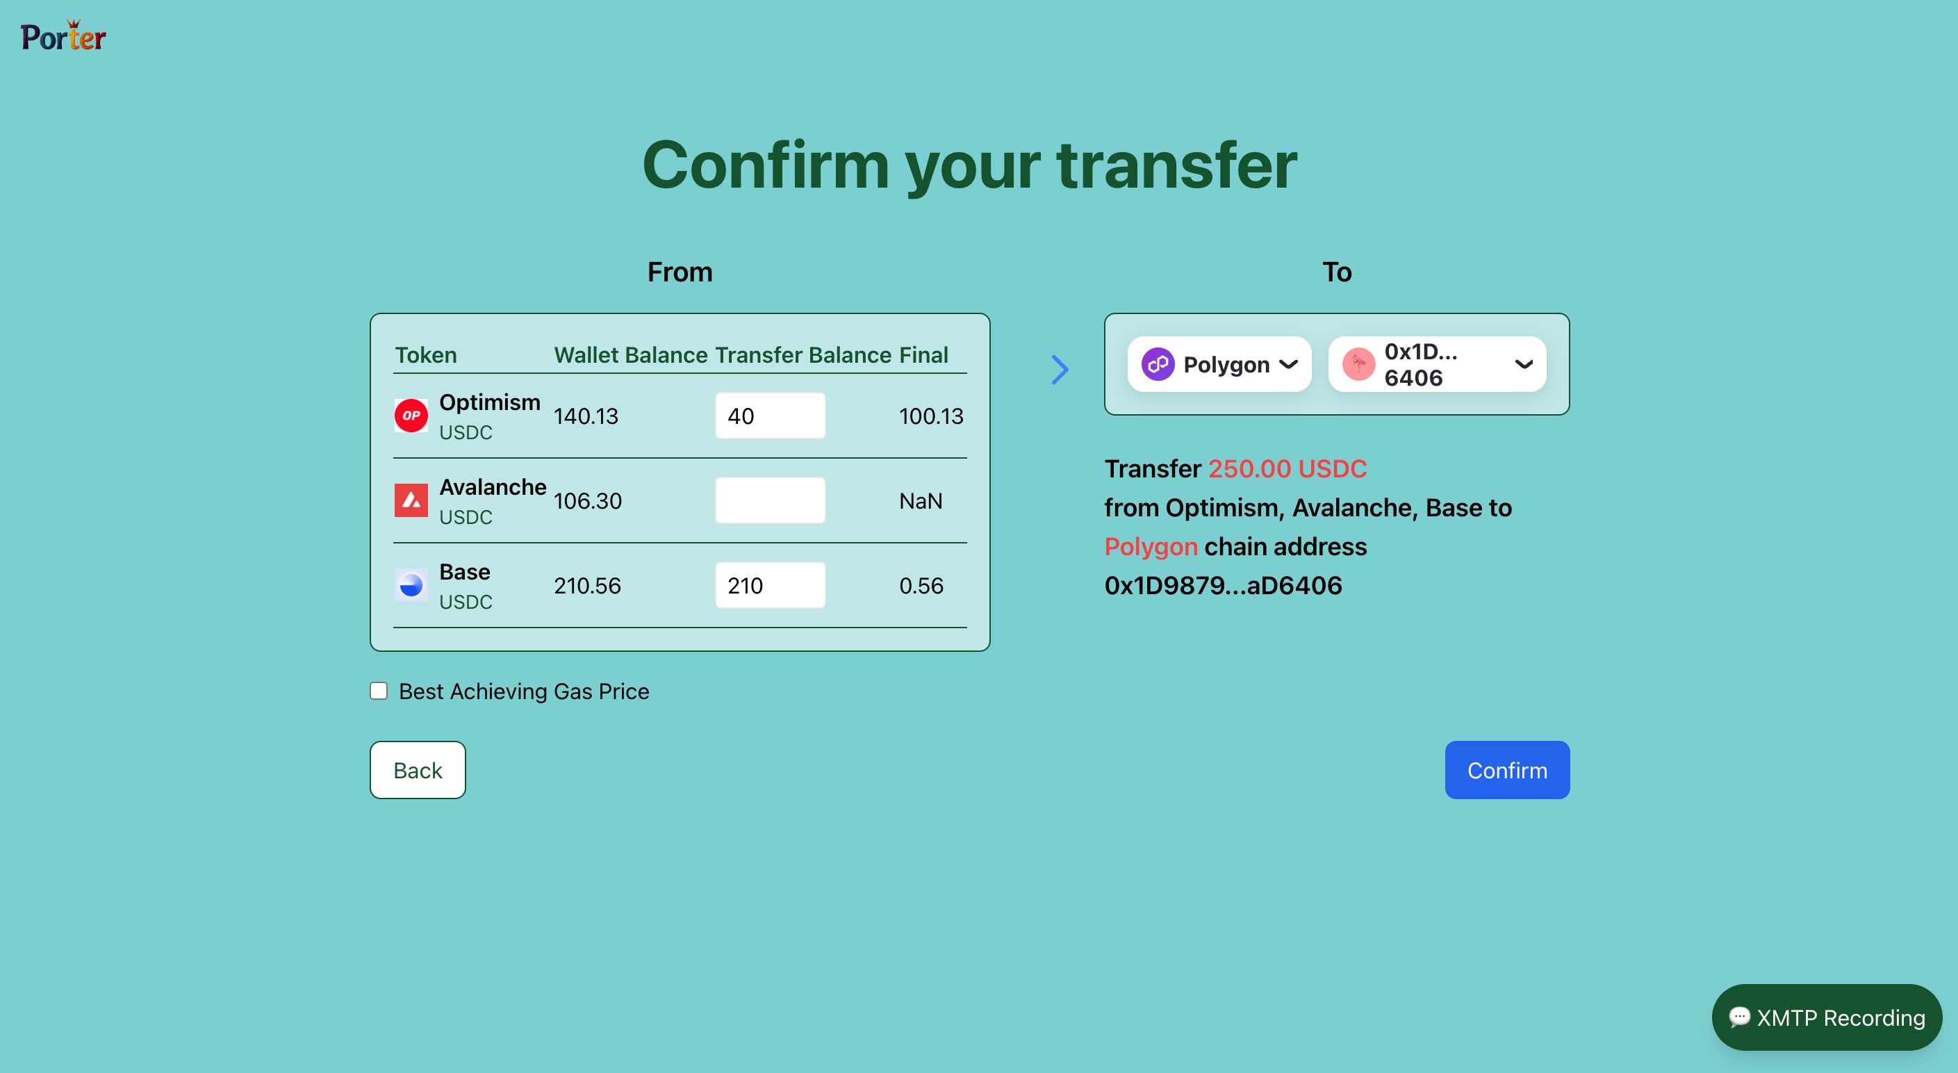Click the Base USDC token icon
Image resolution: width=1958 pixels, height=1073 pixels.
point(411,584)
